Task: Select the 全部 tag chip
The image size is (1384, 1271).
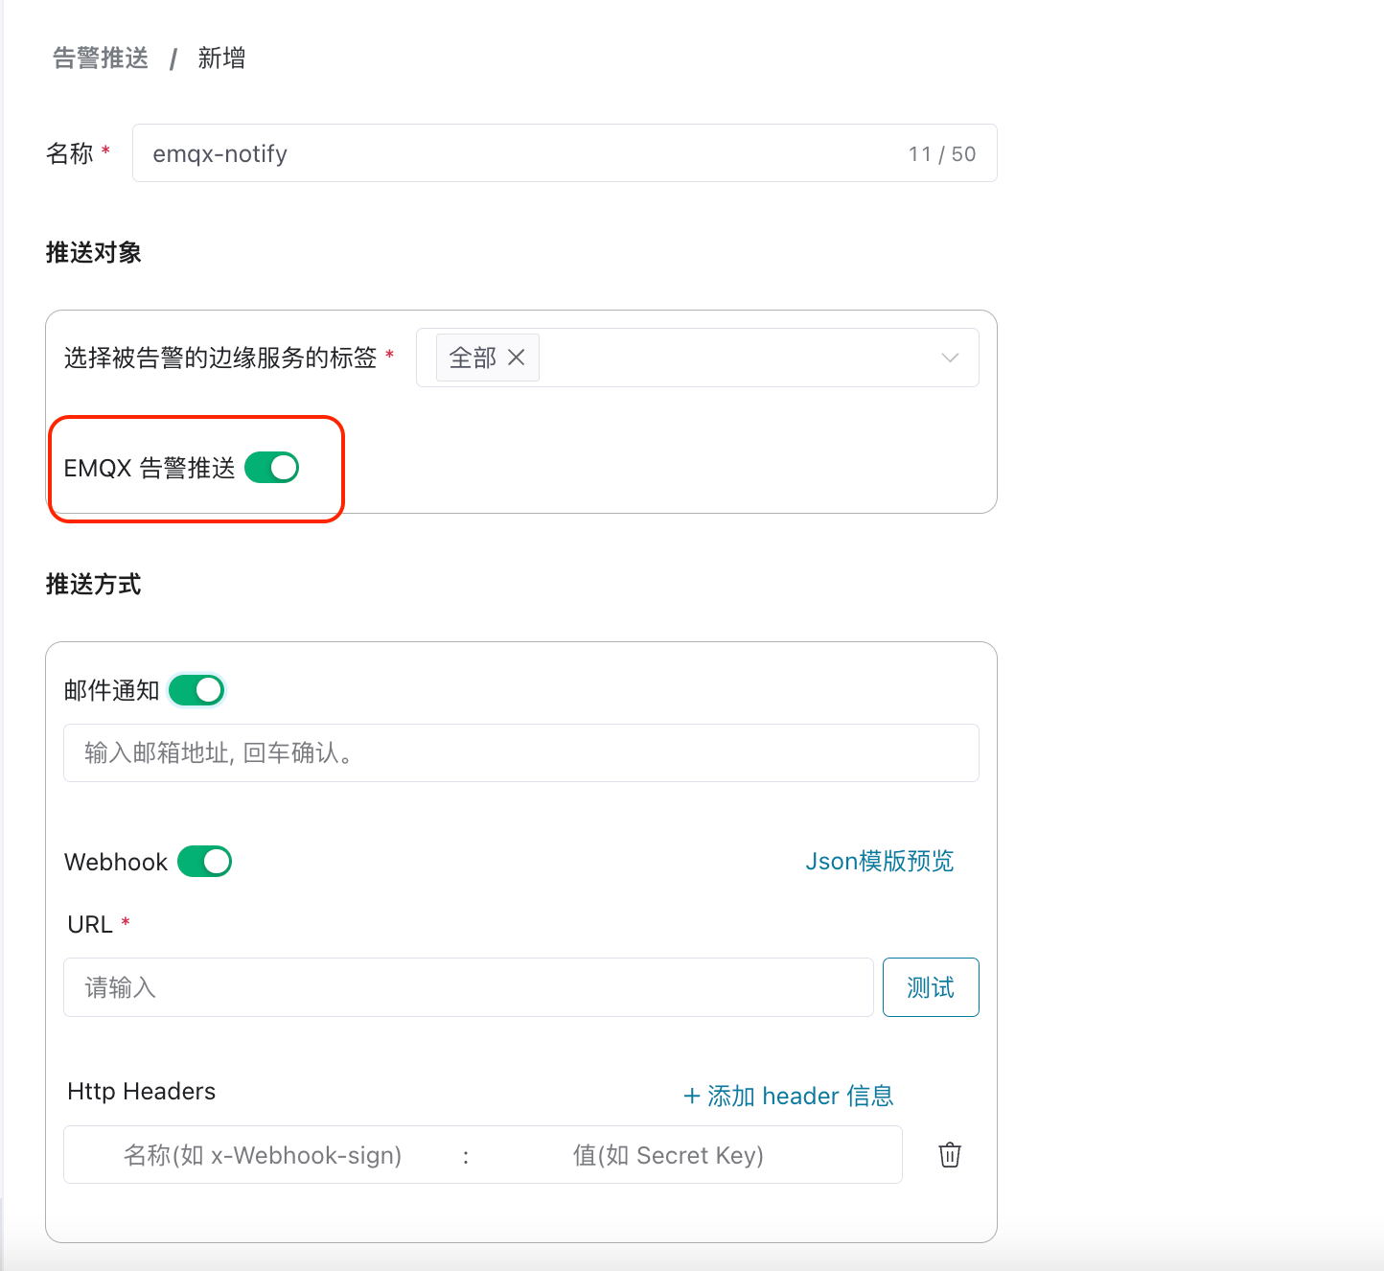Action: (x=473, y=358)
